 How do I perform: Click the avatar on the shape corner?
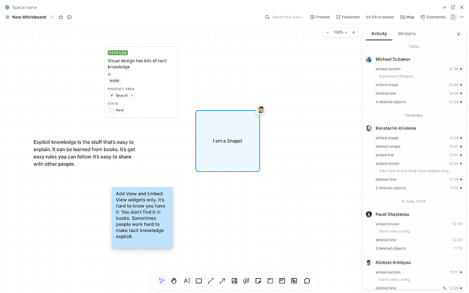pos(261,109)
